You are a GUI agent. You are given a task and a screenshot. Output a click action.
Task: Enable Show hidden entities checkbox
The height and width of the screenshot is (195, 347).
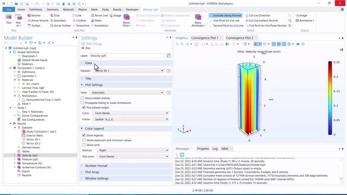tap(82, 98)
